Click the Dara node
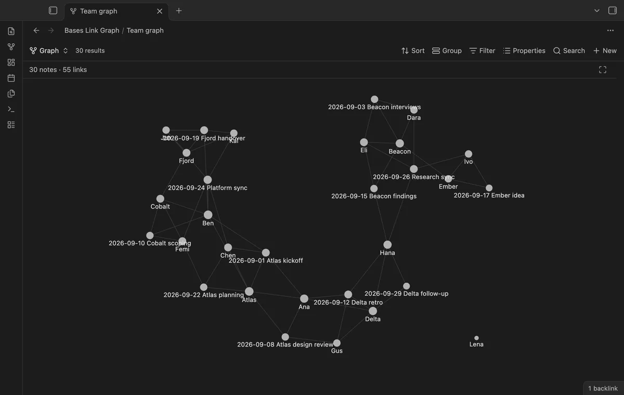Image resolution: width=624 pixels, height=395 pixels. [x=414, y=110]
